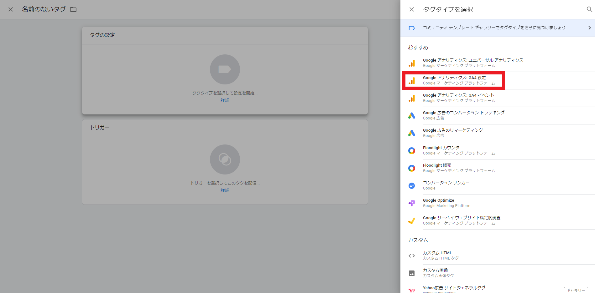Click the trigger placeholder circle icon
This screenshot has height=293, width=595.
225,159
